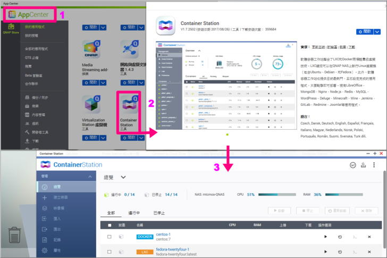Screen dimensions: 387x258
Task: Select 總覽 in Container Station sidebar
Action: point(66,187)
